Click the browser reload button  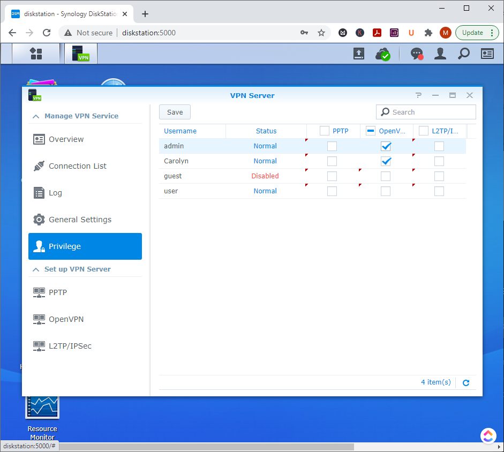(47, 33)
